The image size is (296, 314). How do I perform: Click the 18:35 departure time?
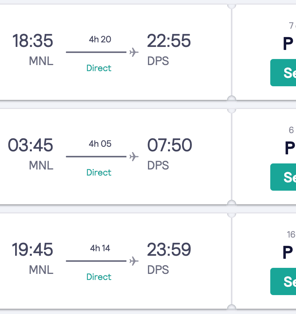point(33,41)
